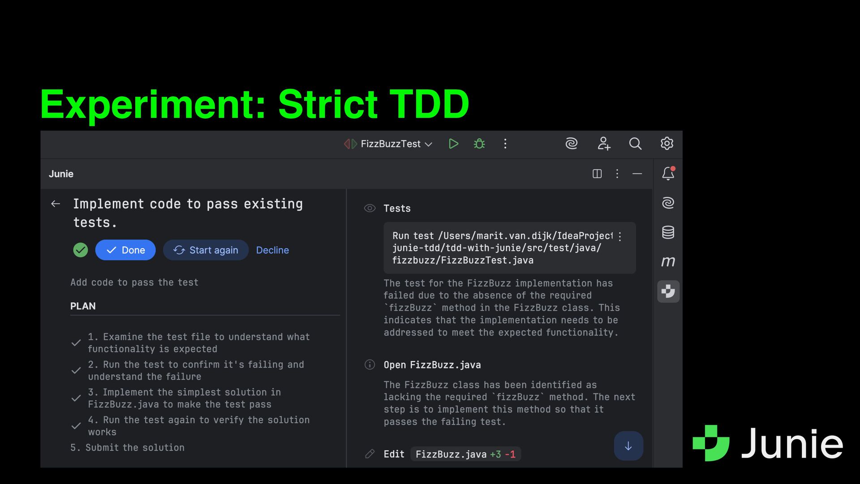860x484 pixels.
Task: Open the AI Assistant swirl icon in the toolbar
Action: [571, 143]
